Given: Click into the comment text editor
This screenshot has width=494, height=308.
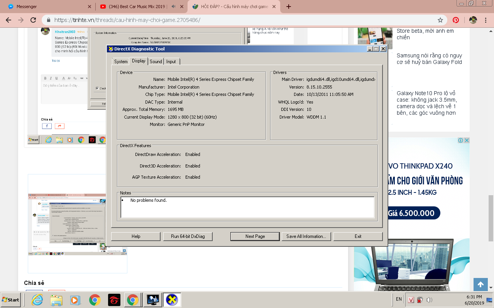Looking at the screenshot, I should click(x=64, y=93).
